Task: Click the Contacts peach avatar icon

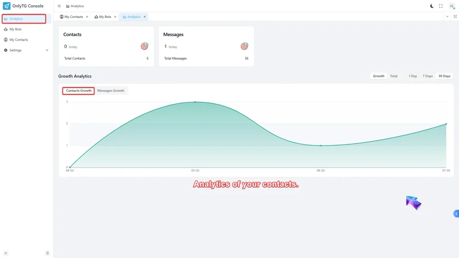Action: pos(144,46)
